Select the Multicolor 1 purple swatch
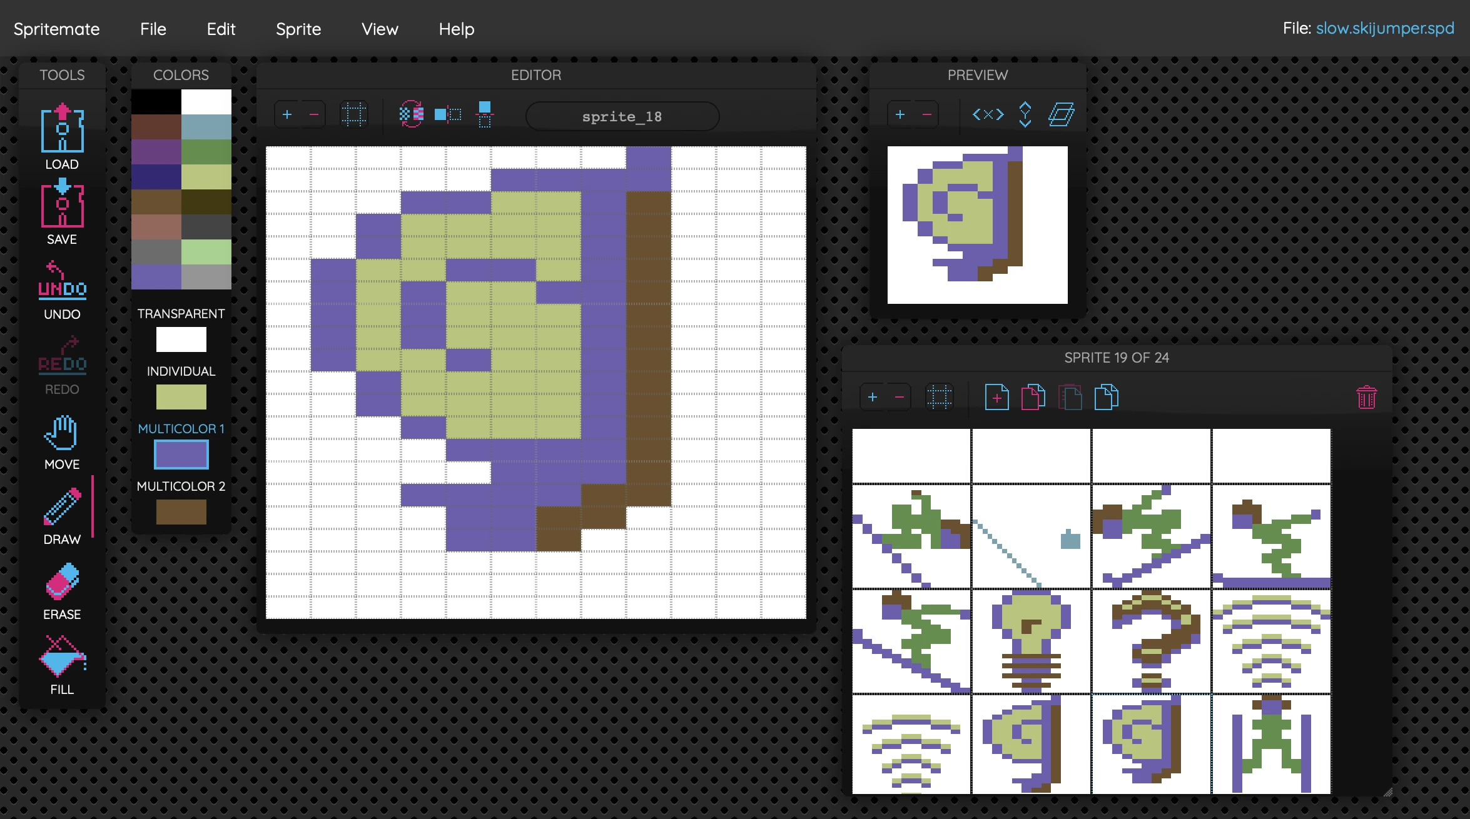 (x=181, y=455)
